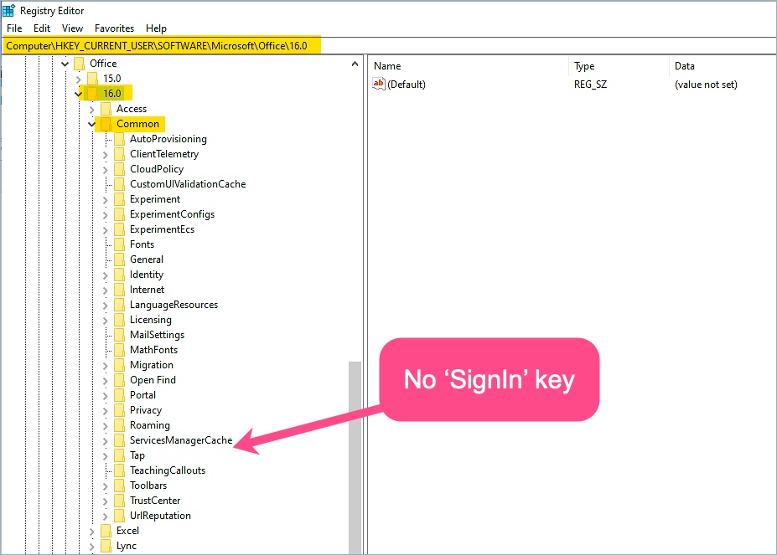Select the LanguageResources key
Screen dimensions: 777x555
pyautogui.click(x=174, y=305)
